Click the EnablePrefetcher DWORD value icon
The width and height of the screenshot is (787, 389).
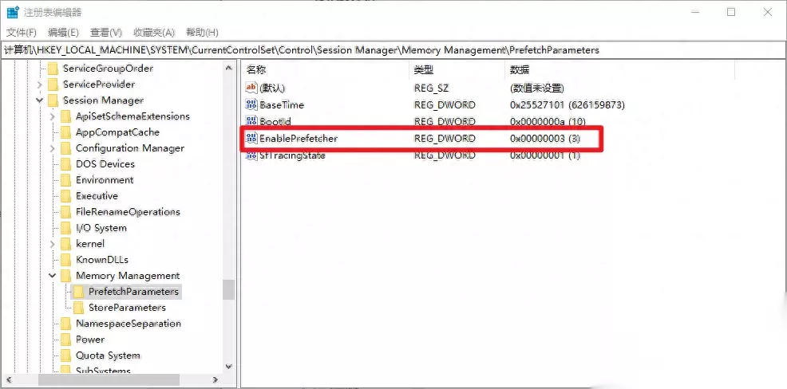pos(251,139)
